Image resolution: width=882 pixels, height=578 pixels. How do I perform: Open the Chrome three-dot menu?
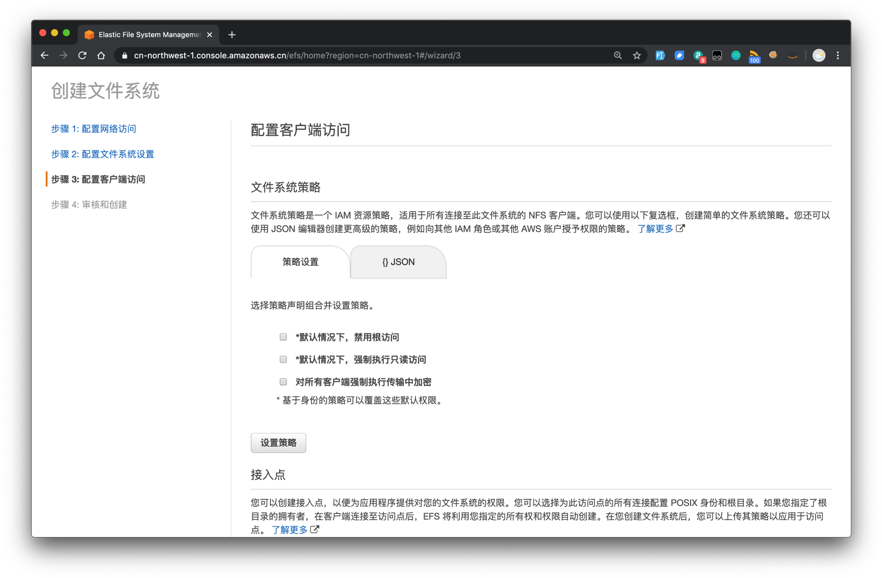click(x=838, y=56)
